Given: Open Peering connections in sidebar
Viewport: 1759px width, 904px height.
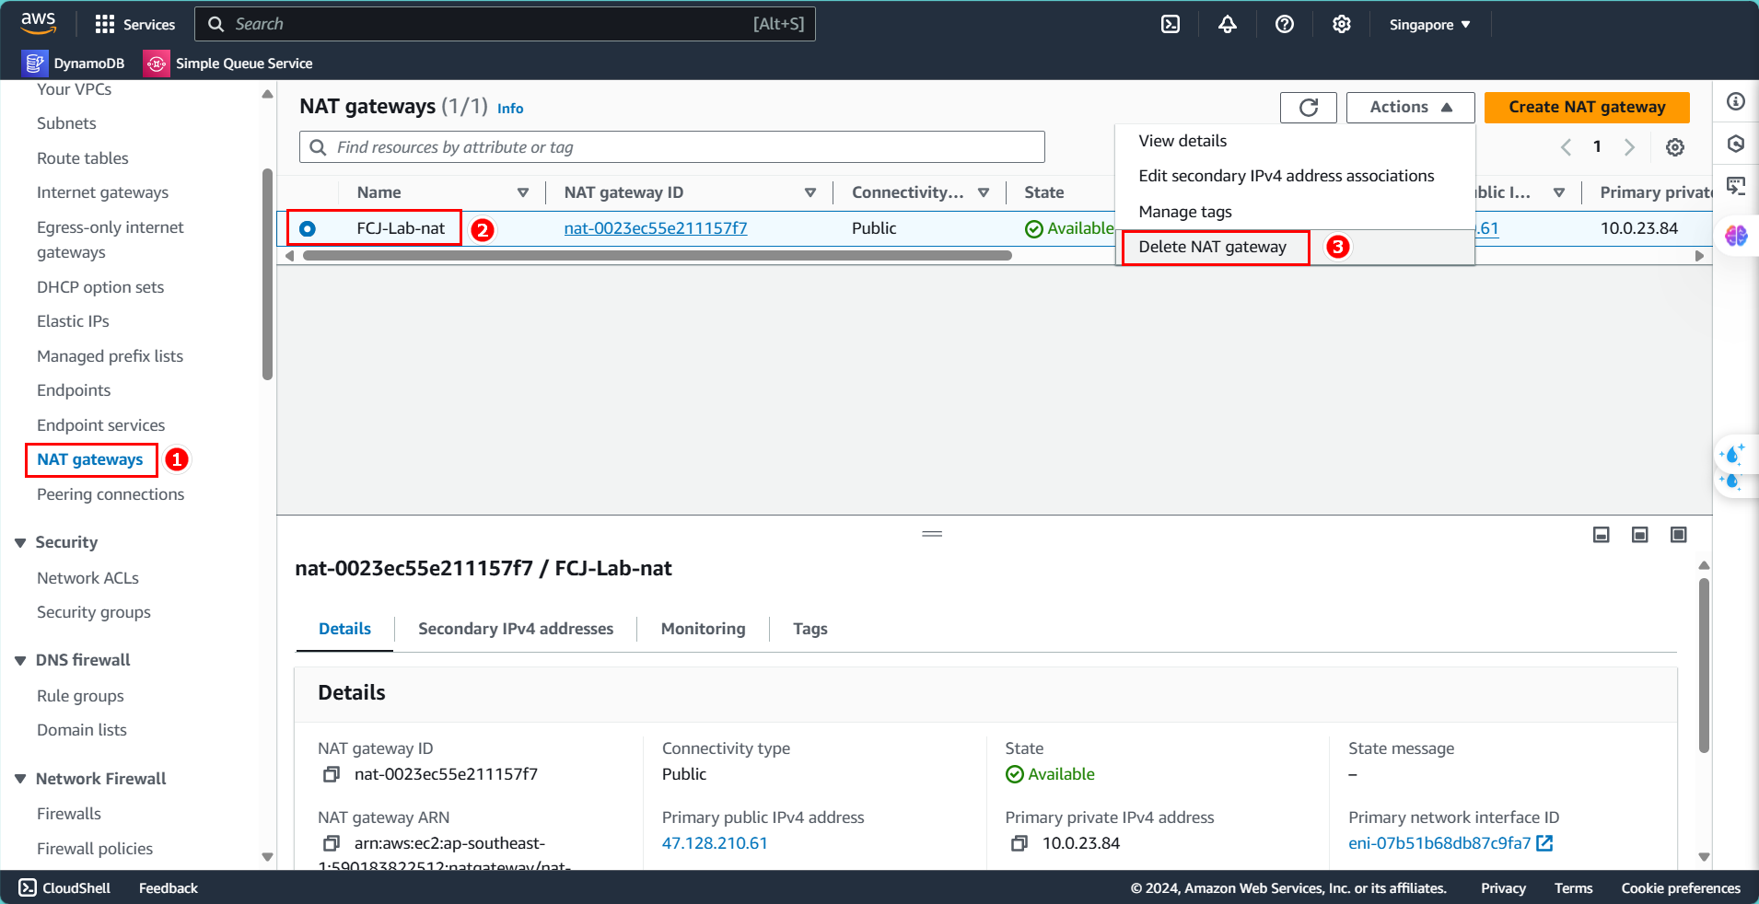Looking at the screenshot, I should pos(111,494).
